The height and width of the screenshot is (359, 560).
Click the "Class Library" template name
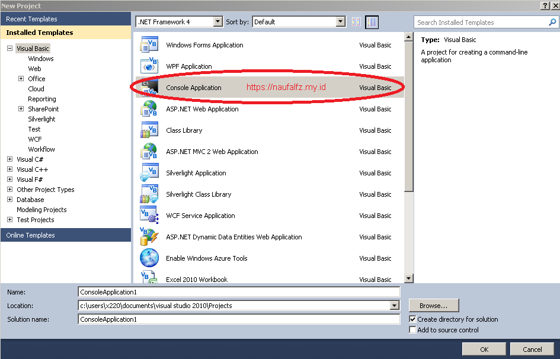pyautogui.click(x=184, y=130)
